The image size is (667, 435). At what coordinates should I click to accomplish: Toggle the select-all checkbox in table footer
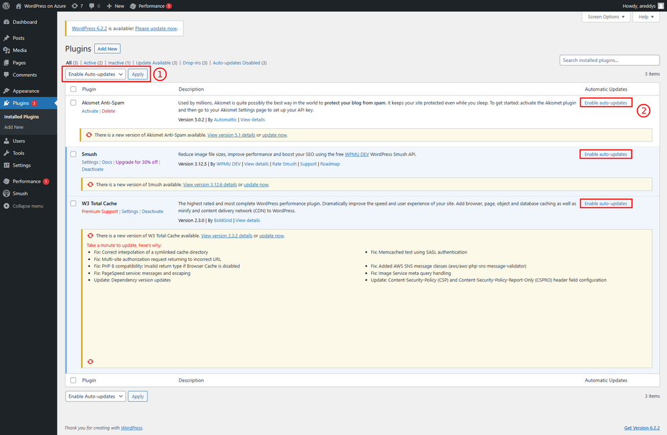[x=73, y=380]
